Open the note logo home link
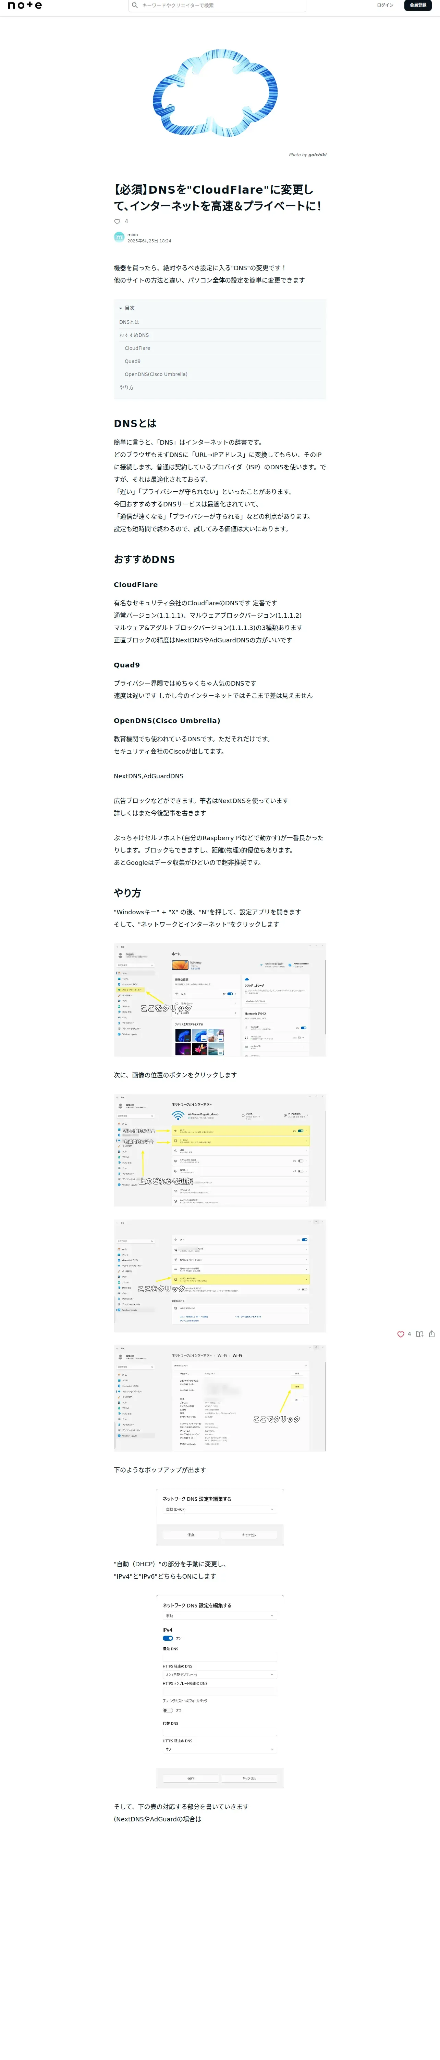 (x=25, y=5)
